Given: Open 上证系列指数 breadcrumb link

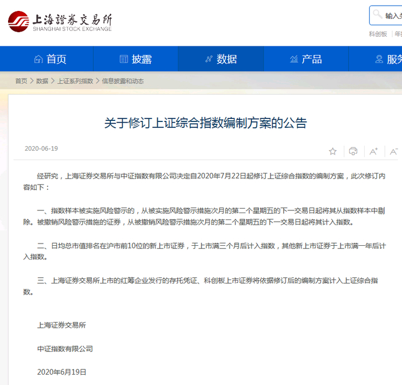Looking at the screenshot, I should pos(75,81).
